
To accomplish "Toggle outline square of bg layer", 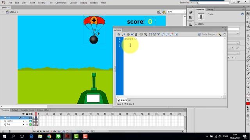I will pos(30,124).
